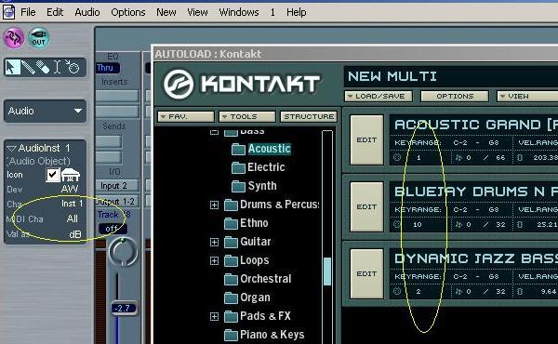This screenshot has height=344, width=558.
Task: Click memory icon in Bluejay Drums row
Action: point(520,224)
